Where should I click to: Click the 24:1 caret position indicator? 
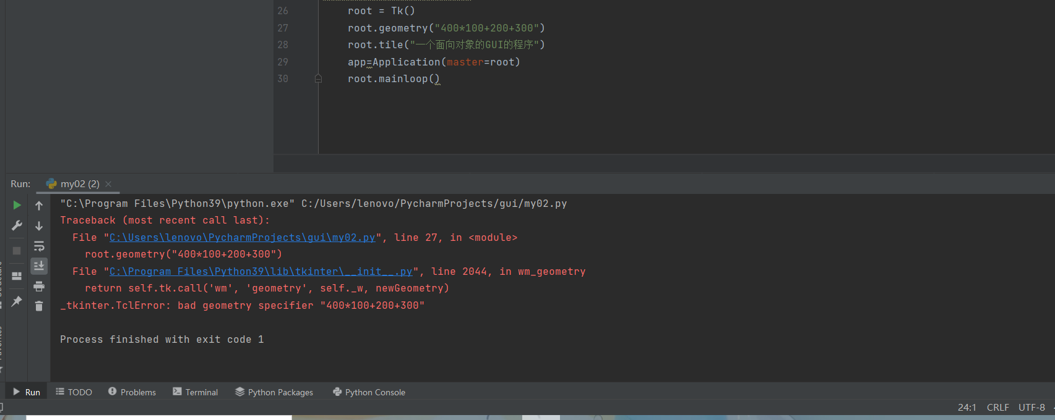(967, 408)
